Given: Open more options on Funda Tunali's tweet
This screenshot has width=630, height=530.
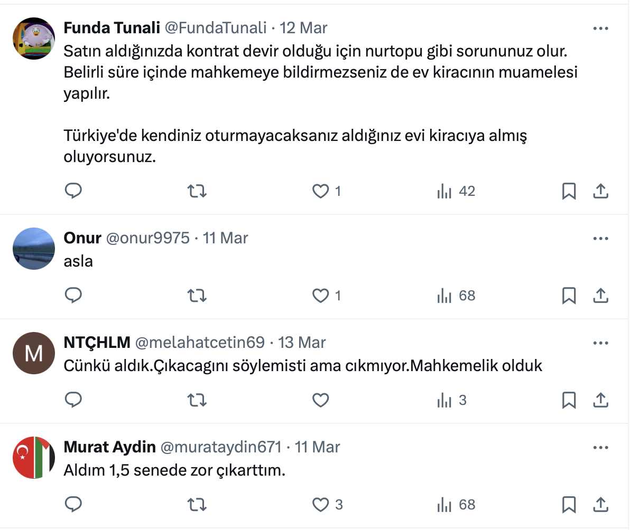Looking at the screenshot, I should [601, 29].
